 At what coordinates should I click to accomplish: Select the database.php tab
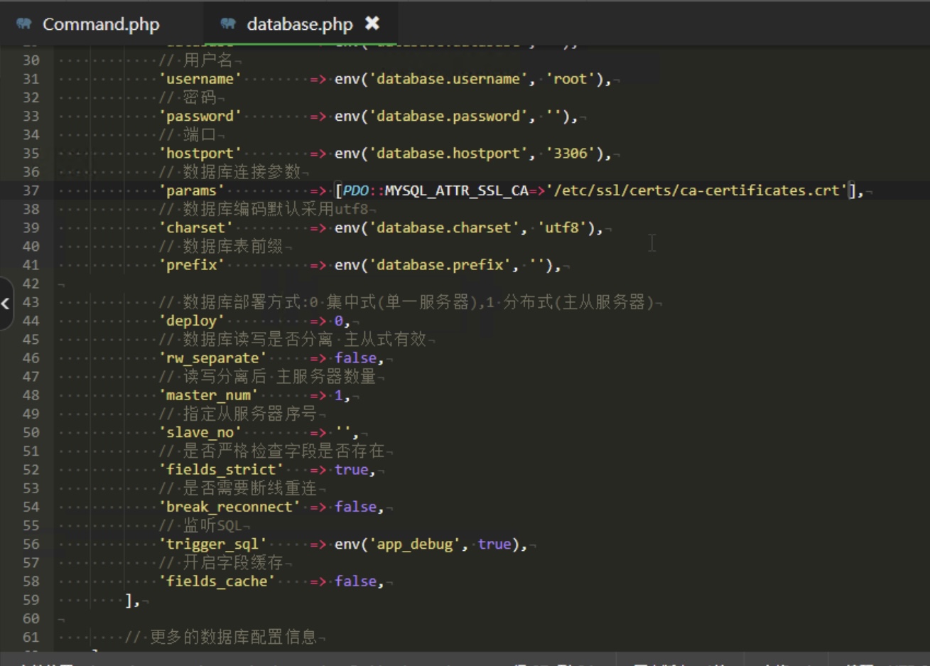click(x=298, y=23)
